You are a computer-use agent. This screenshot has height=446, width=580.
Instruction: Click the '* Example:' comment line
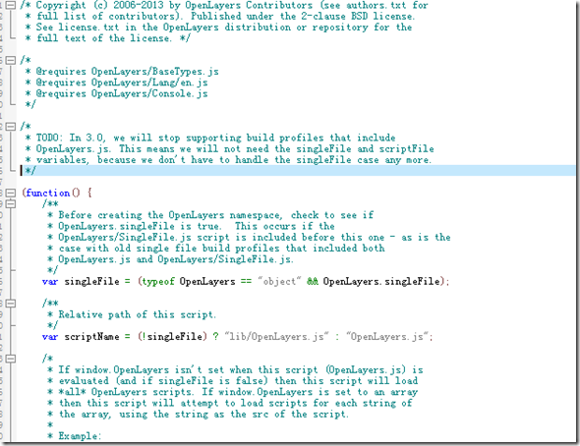tap(74, 436)
